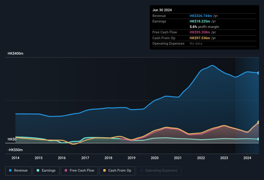
Task: Click the 5.6% profit margin text
Action: 205,27
